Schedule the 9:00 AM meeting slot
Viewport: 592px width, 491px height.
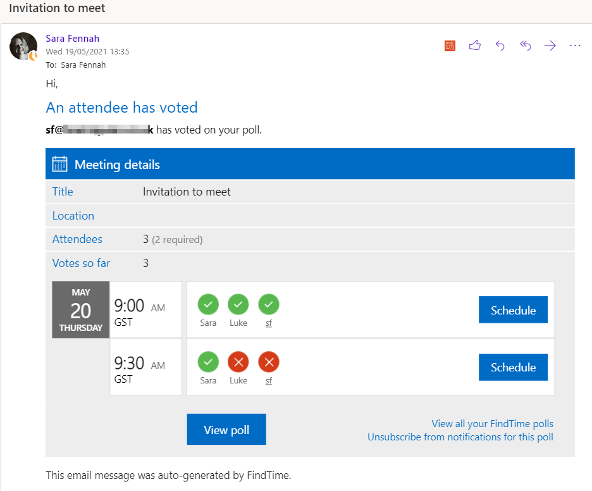[x=513, y=310]
